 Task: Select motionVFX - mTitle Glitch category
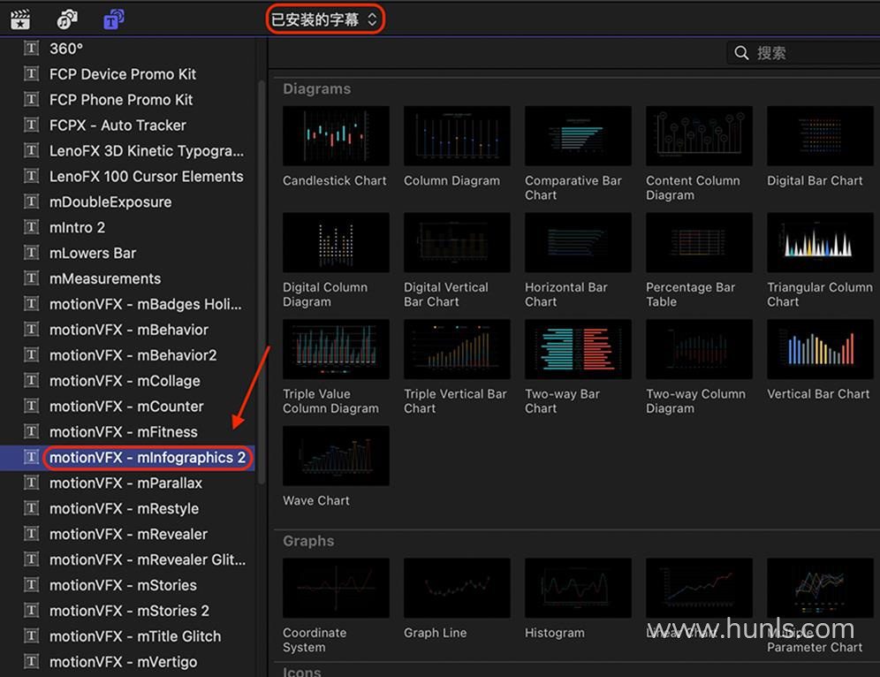point(128,636)
